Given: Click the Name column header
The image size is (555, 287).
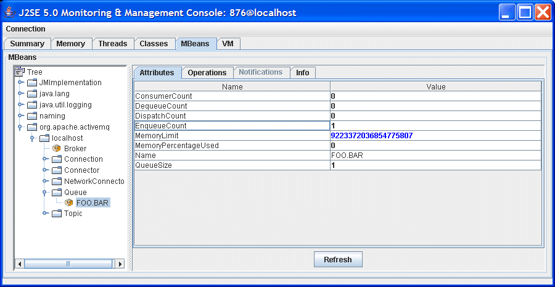Looking at the screenshot, I should (232, 86).
